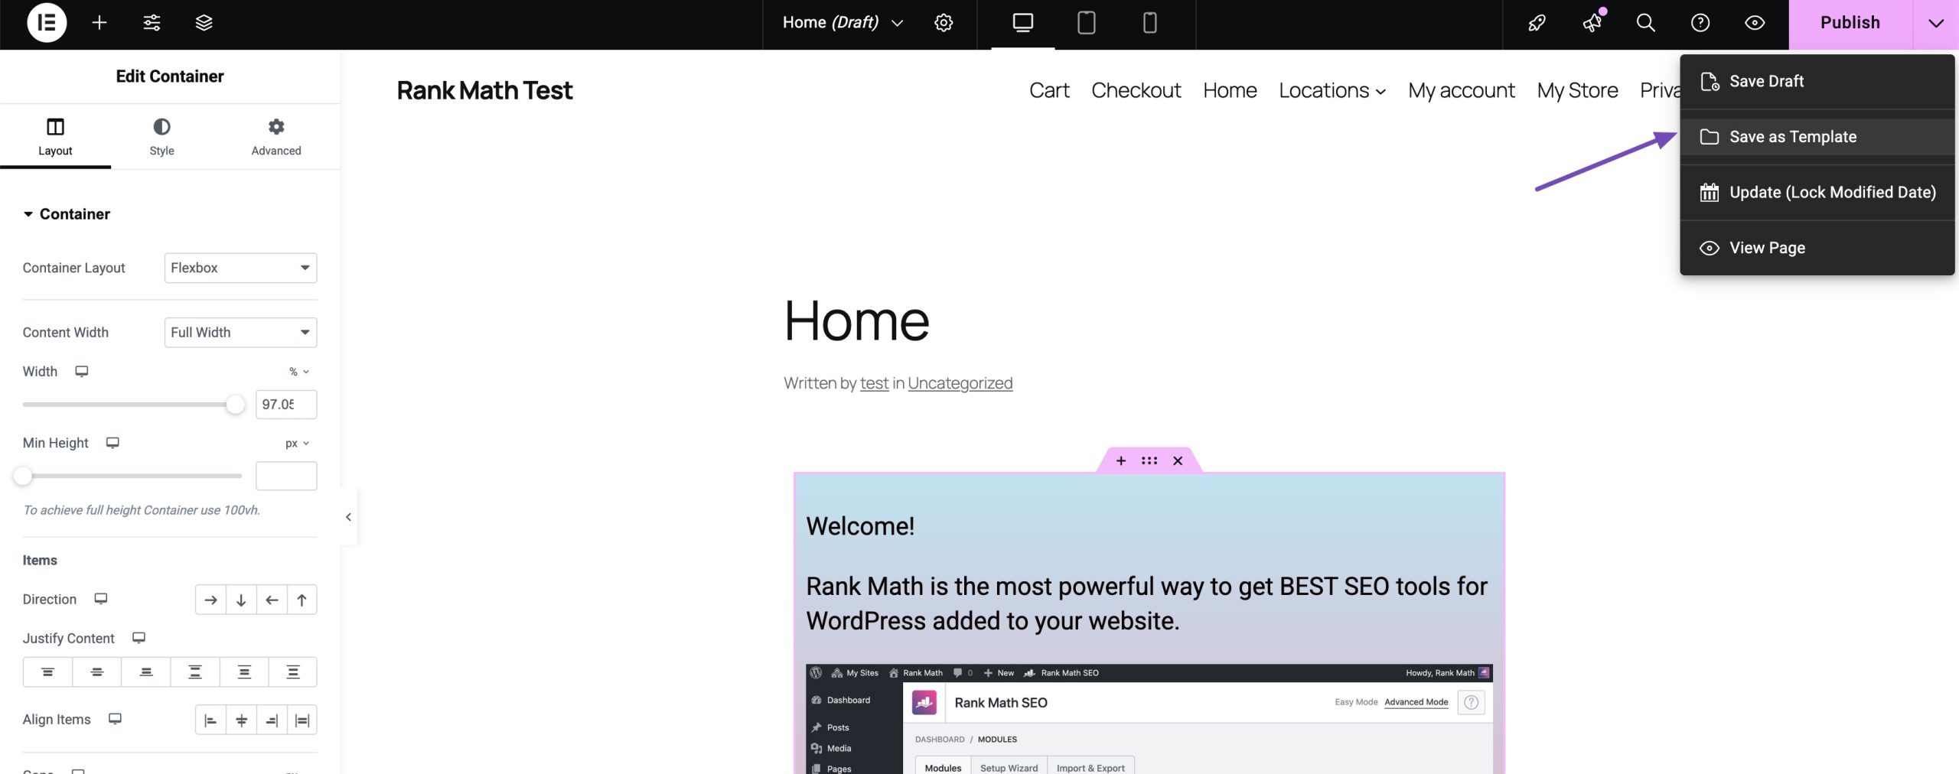Switch to Desktop device preview
Viewport: 1959px width, 774px height.
[x=1023, y=23]
